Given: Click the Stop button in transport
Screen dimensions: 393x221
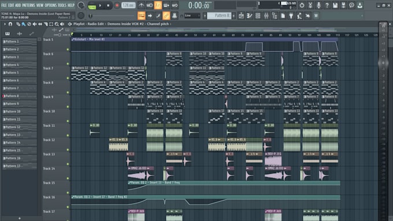Looking at the screenshot, I should pos(108,5).
